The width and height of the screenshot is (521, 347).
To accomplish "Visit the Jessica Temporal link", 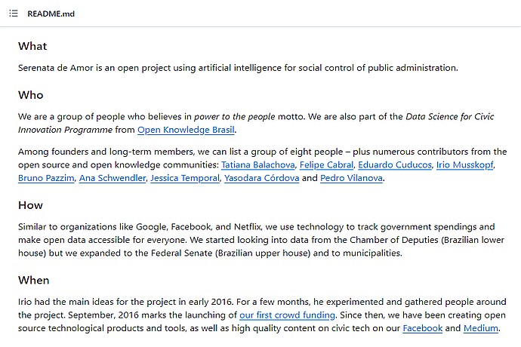I will [x=185, y=178].
